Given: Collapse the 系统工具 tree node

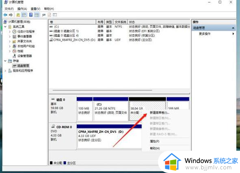Looking at the screenshot, I should point(5,27).
